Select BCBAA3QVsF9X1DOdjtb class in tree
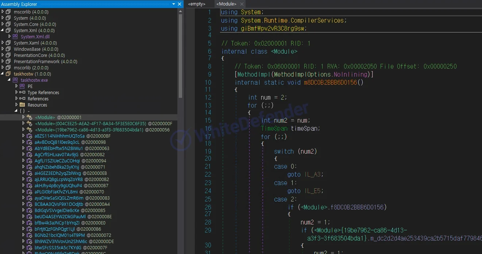 pos(59,204)
